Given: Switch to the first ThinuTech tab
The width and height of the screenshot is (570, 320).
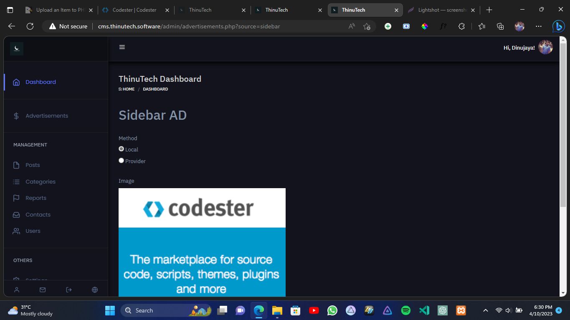Looking at the screenshot, I should pyautogui.click(x=213, y=10).
